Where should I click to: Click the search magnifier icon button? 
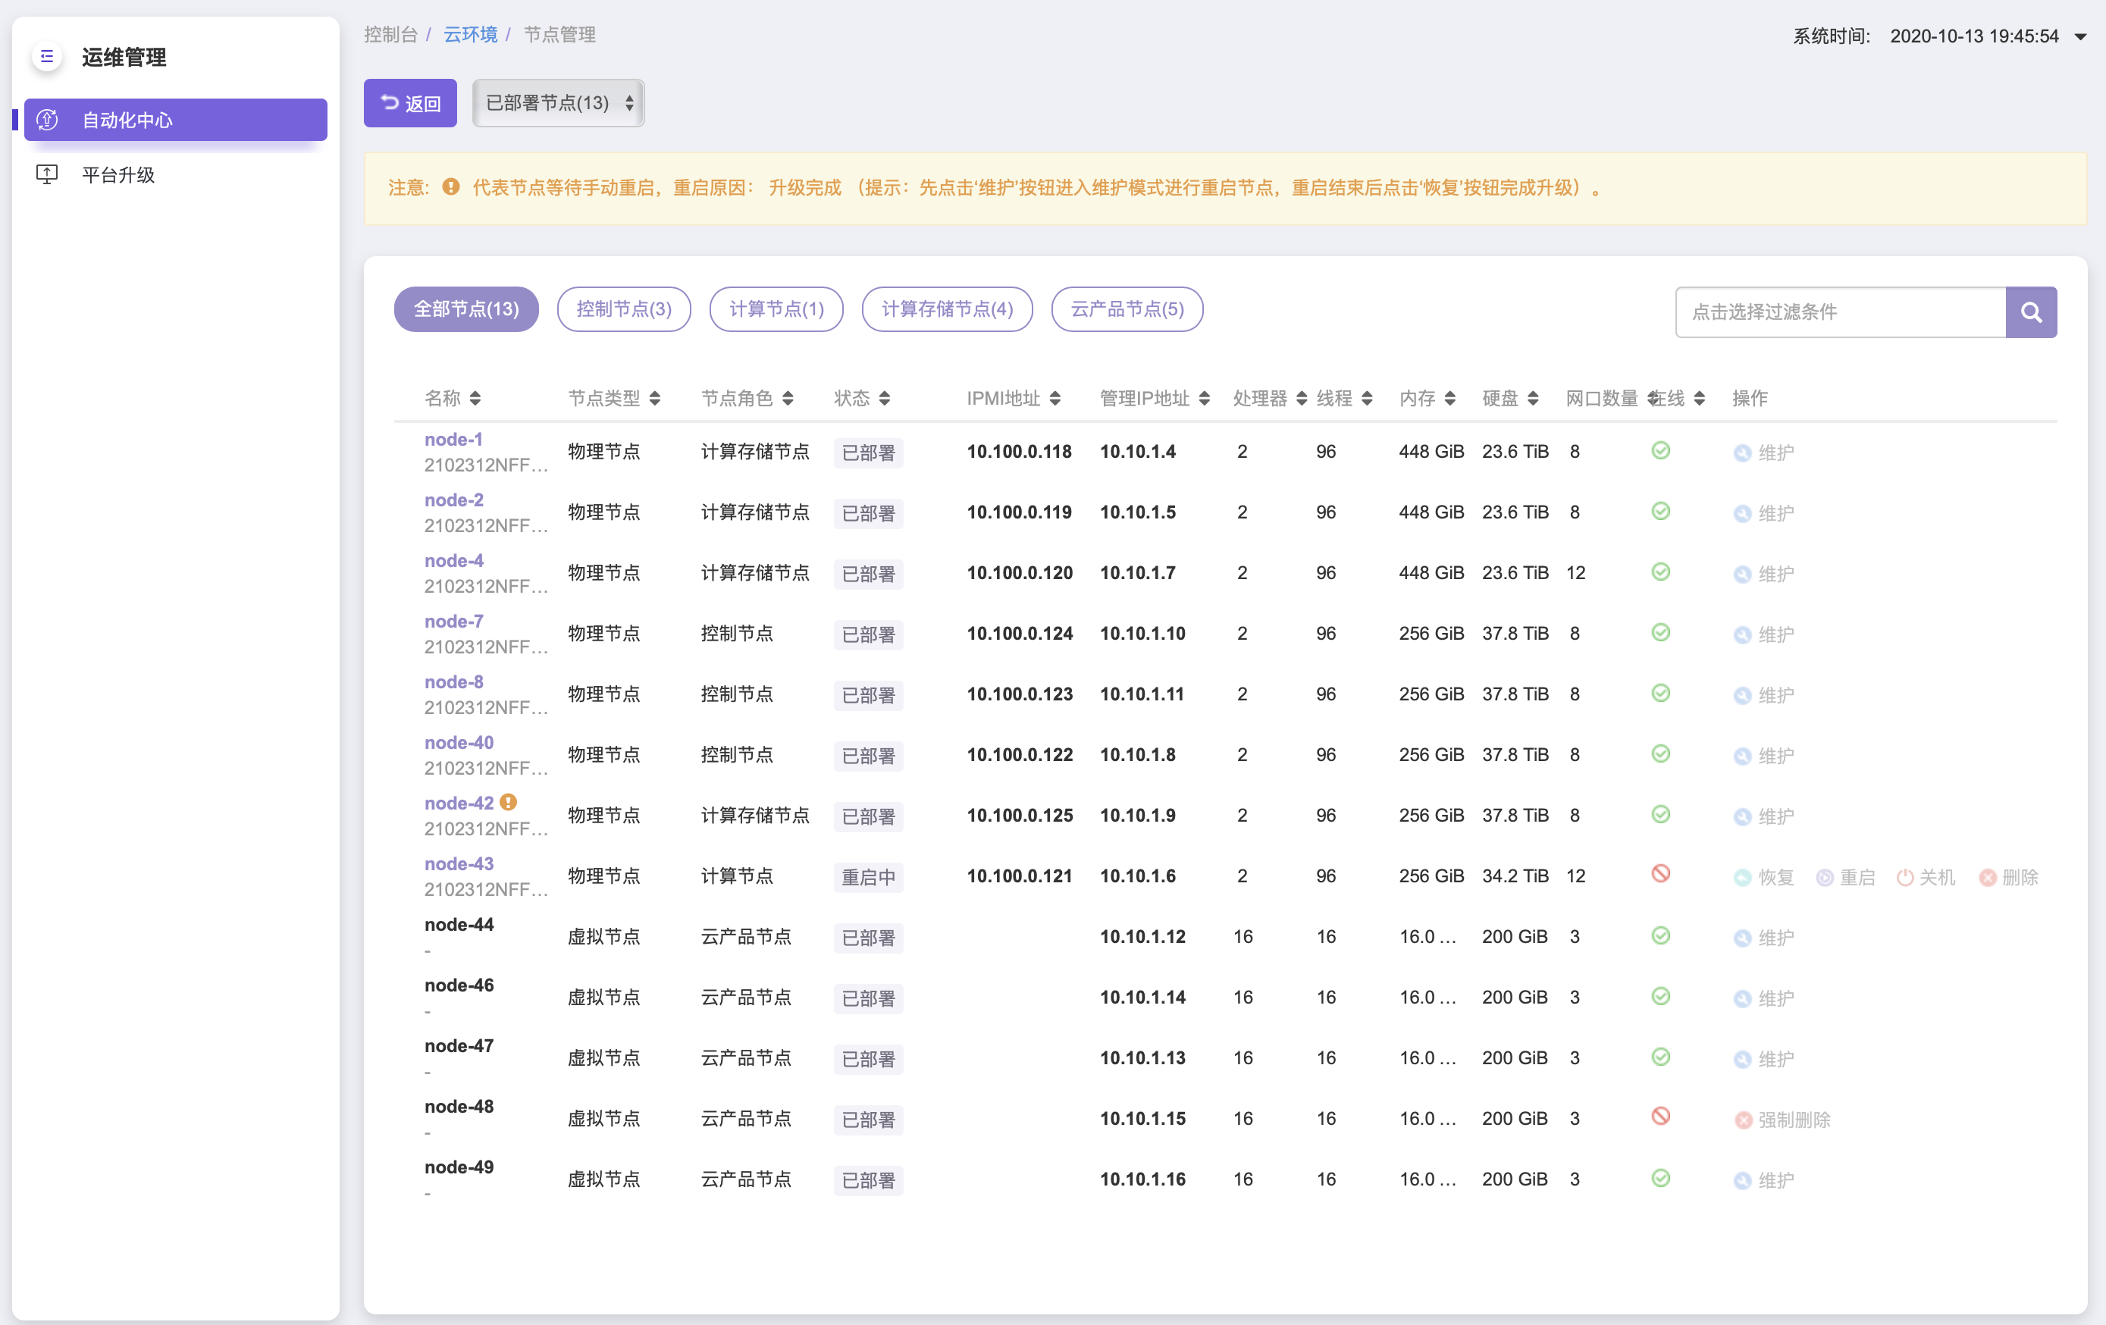(x=2030, y=312)
